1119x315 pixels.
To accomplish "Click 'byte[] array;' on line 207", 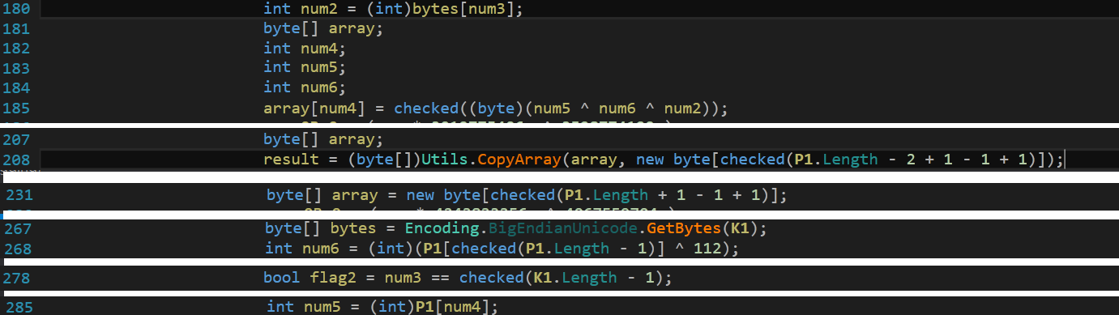I will click(x=323, y=140).
